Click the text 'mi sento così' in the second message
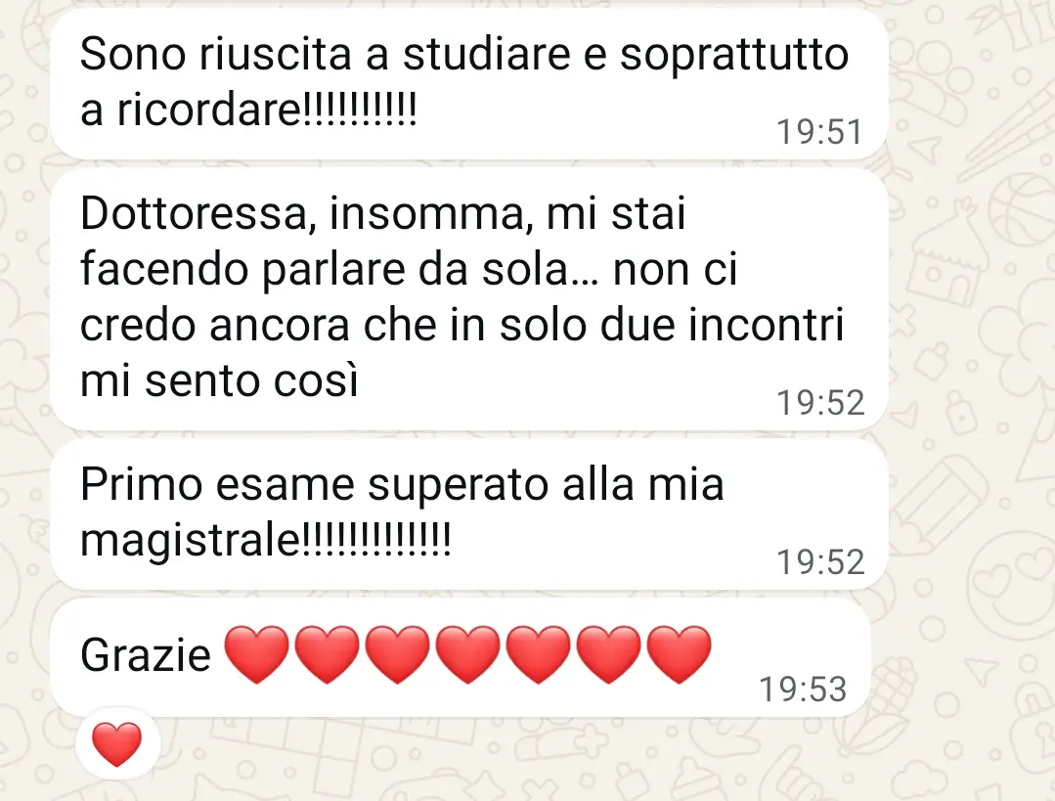 tap(219, 380)
